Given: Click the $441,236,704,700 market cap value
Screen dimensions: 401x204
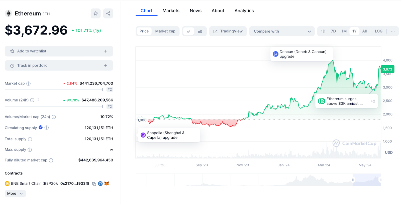Looking at the screenshot, I should pos(96,83).
